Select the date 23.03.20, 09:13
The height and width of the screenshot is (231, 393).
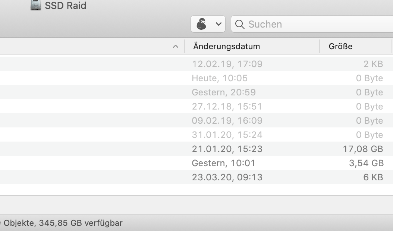(227, 177)
